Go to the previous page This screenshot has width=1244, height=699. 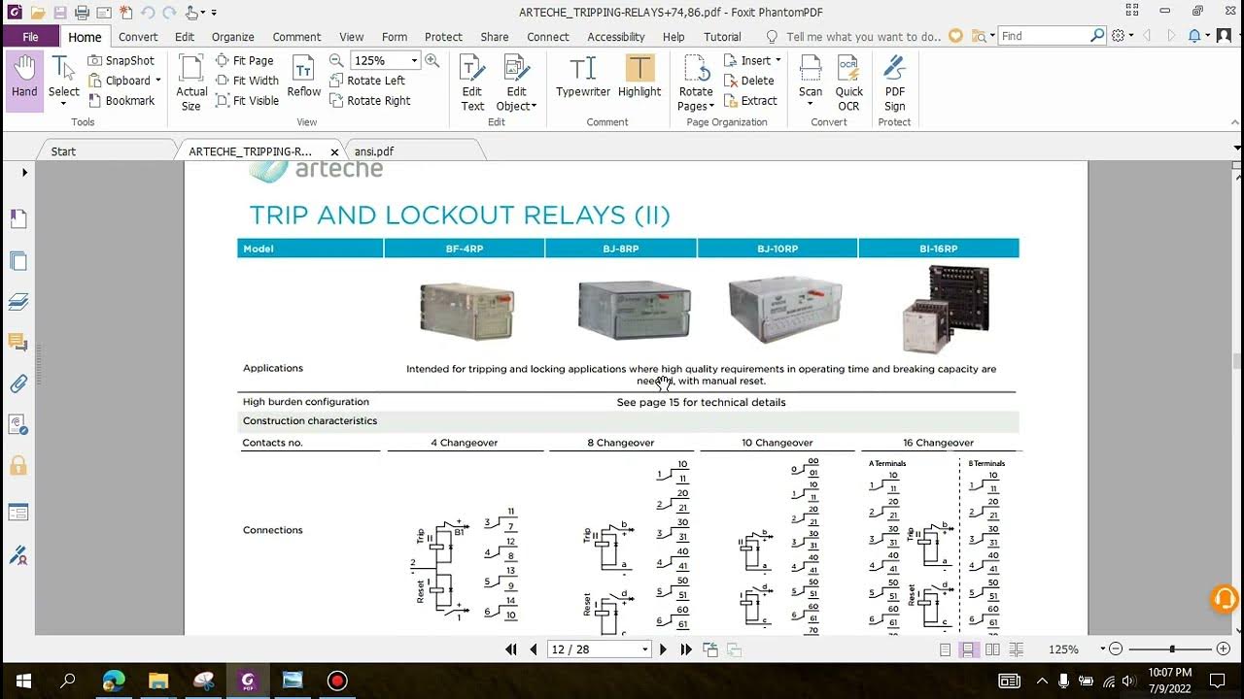(533, 649)
